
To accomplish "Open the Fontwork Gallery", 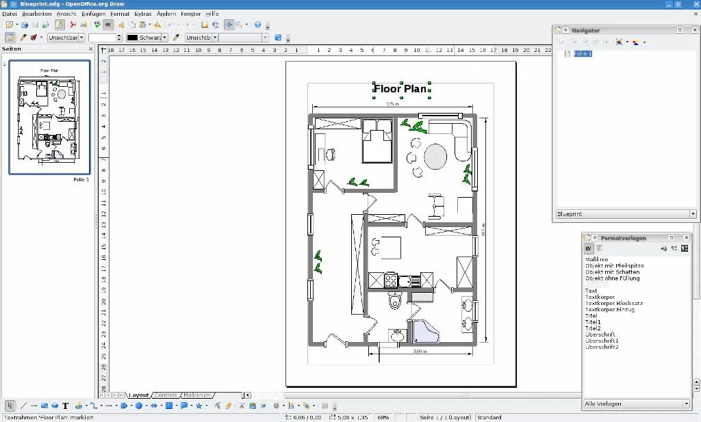I will [242, 406].
